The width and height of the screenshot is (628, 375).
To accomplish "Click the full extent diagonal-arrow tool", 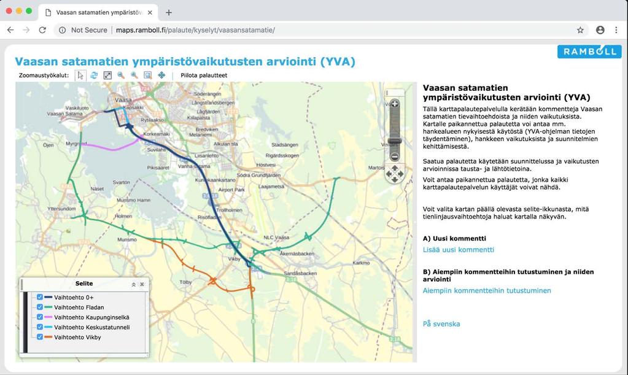I will [107, 75].
